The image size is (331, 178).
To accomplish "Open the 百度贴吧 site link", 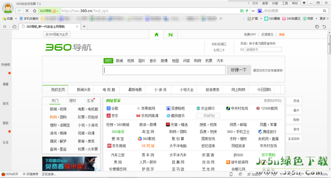I will coord(175,108).
